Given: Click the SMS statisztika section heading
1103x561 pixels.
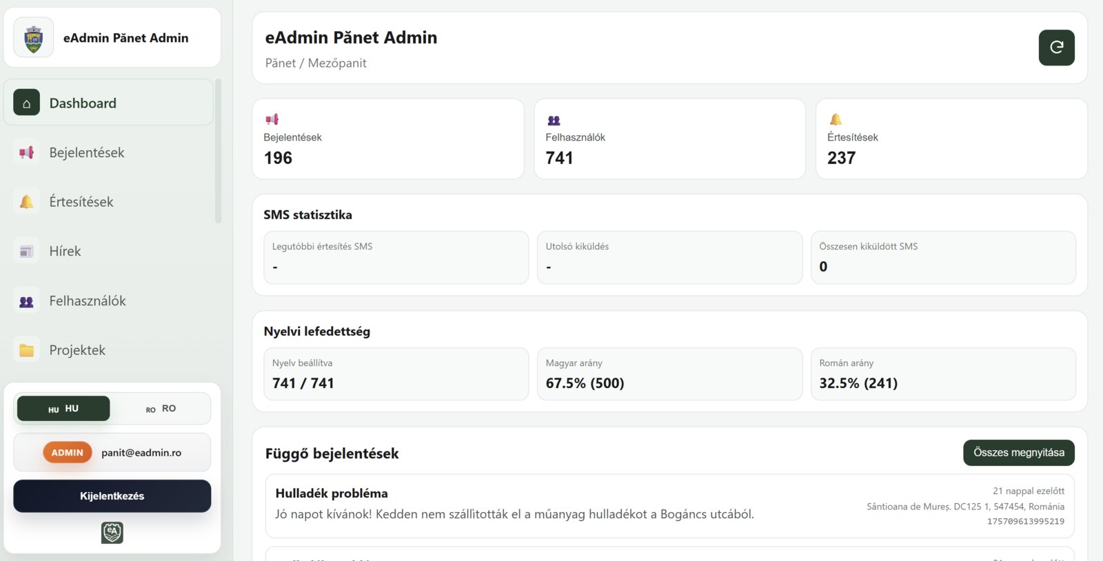Looking at the screenshot, I should [x=308, y=215].
